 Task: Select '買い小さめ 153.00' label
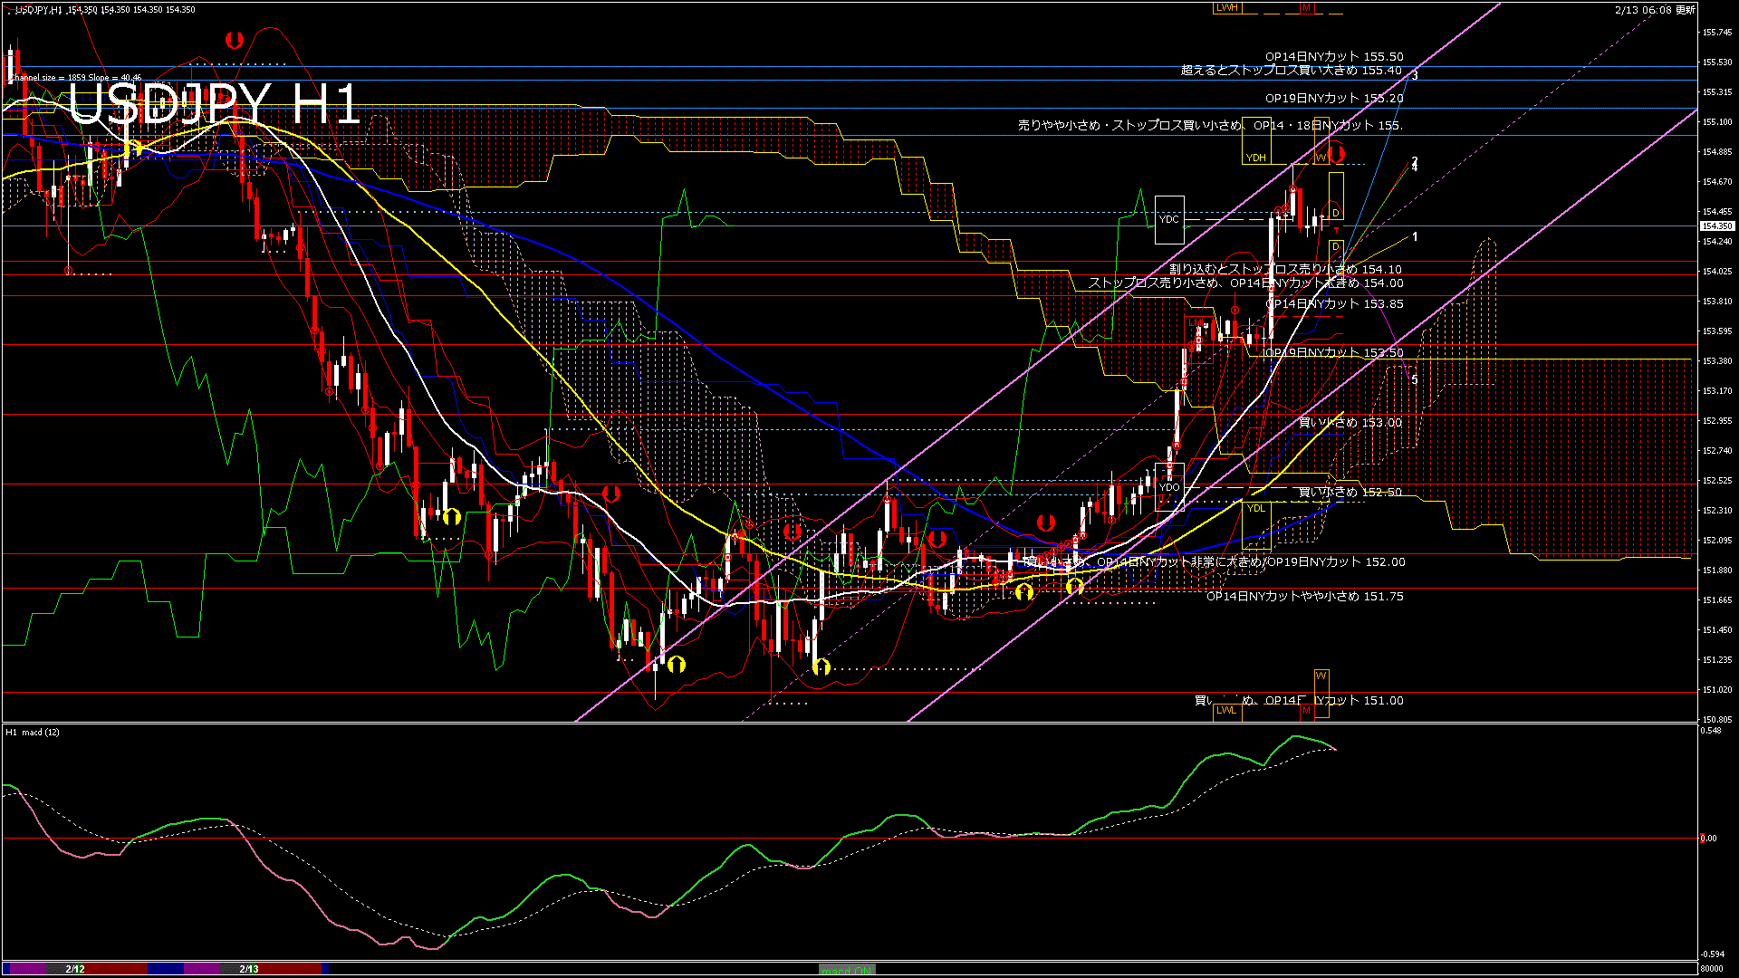coord(1350,422)
